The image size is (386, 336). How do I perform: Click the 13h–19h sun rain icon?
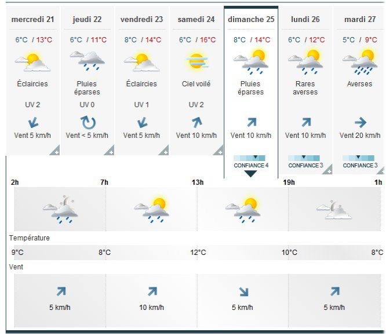(x=243, y=210)
